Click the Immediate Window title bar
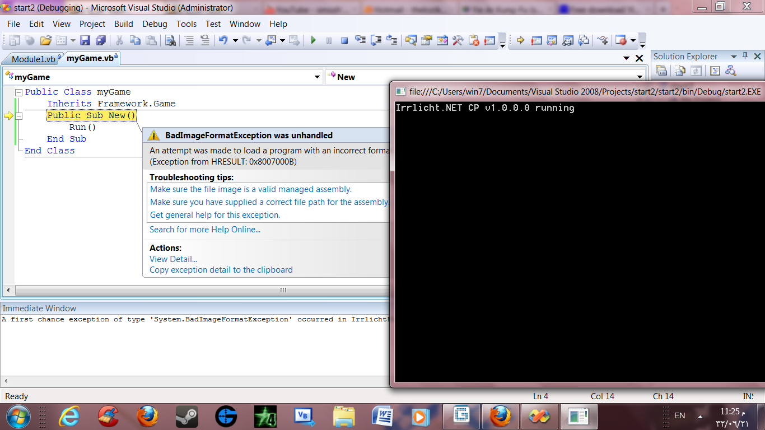Screen dimensions: 765x430 (194, 309)
